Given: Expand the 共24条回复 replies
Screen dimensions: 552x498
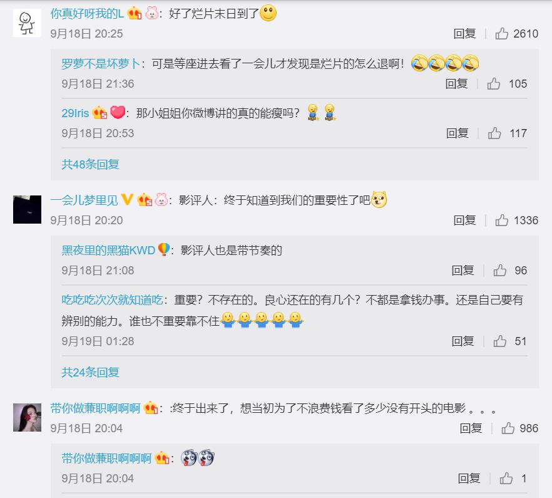Looking at the screenshot, I should (91, 372).
